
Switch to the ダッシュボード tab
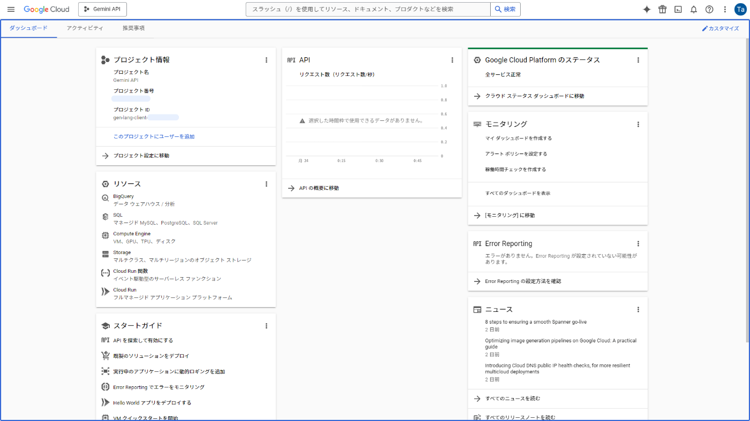coord(28,28)
